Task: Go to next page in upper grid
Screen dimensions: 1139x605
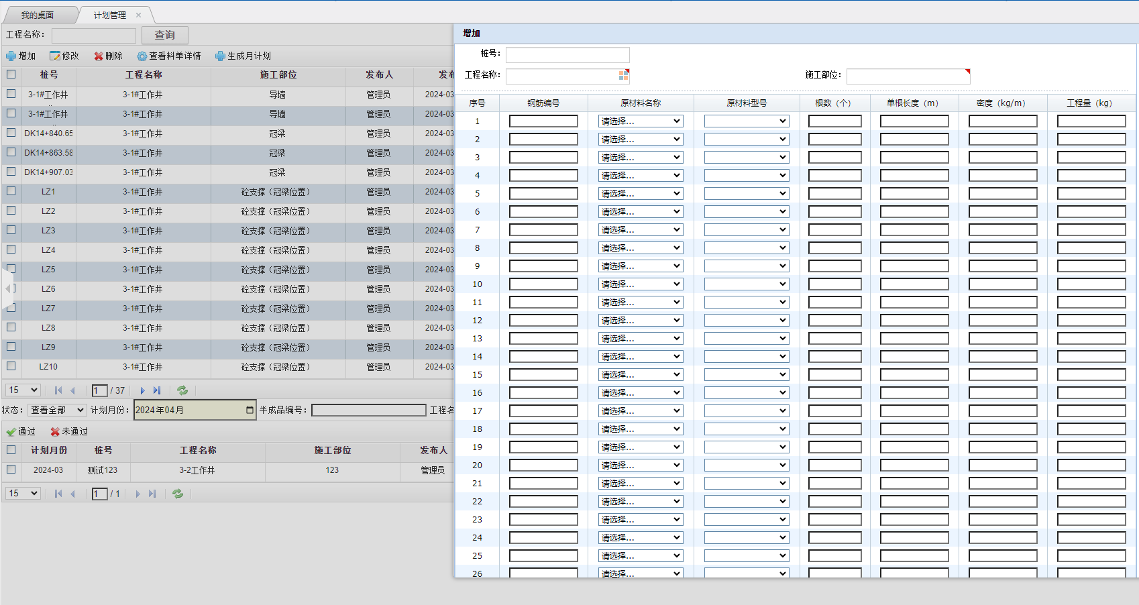Action: tap(142, 390)
